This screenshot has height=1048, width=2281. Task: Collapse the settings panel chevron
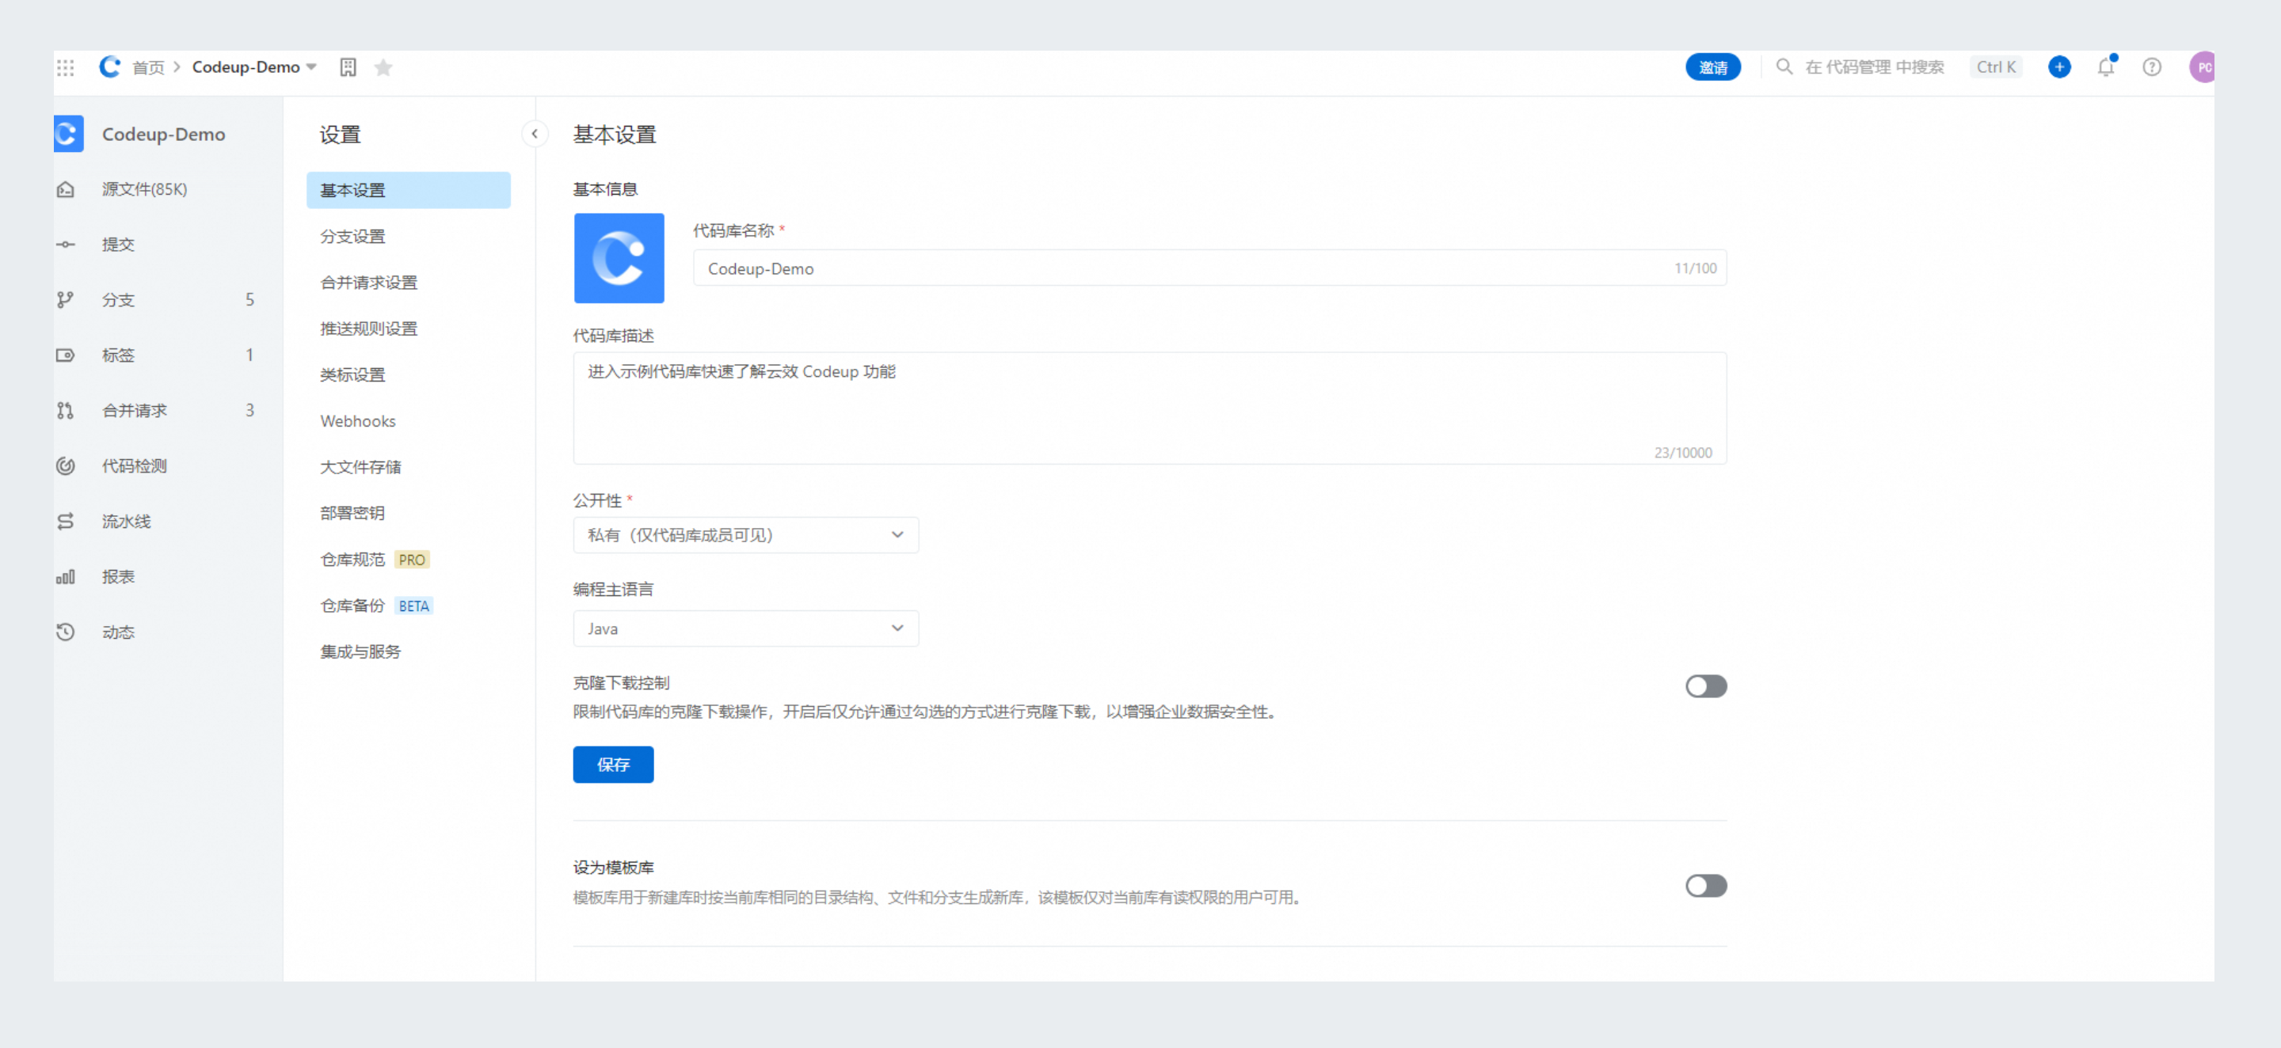[x=535, y=134]
